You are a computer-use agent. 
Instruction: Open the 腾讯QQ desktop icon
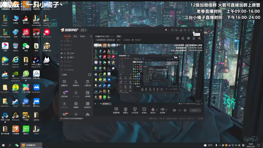26,19
